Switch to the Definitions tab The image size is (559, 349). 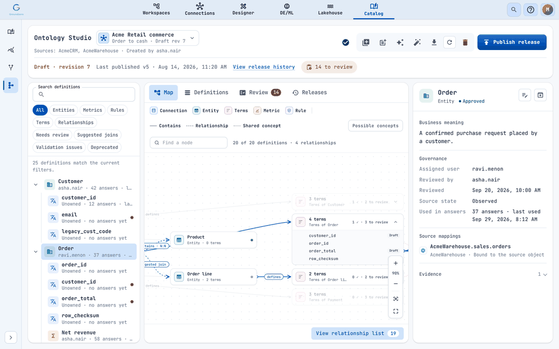(206, 92)
